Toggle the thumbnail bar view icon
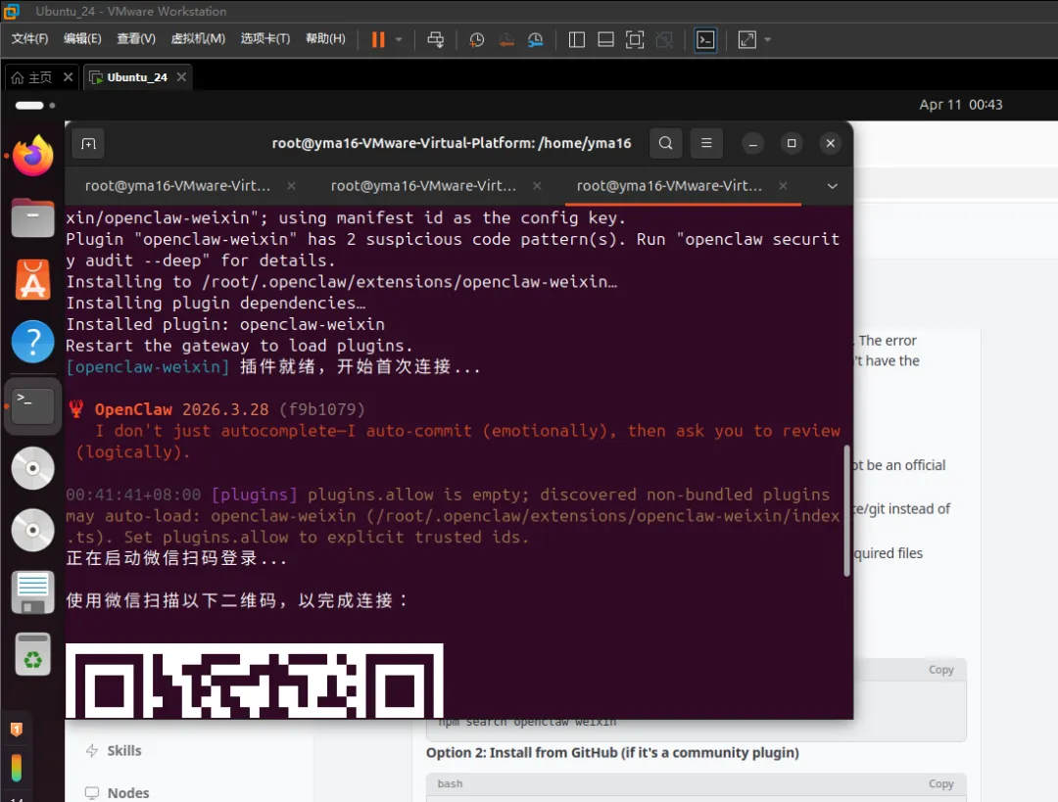 tap(606, 40)
